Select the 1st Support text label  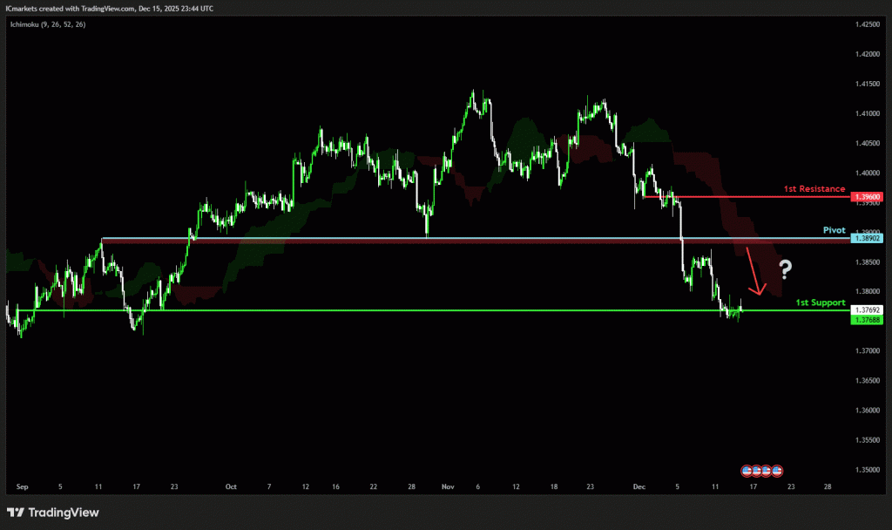click(820, 302)
